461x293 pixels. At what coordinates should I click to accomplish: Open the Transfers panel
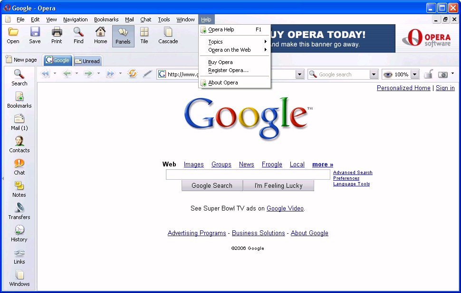click(19, 211)
